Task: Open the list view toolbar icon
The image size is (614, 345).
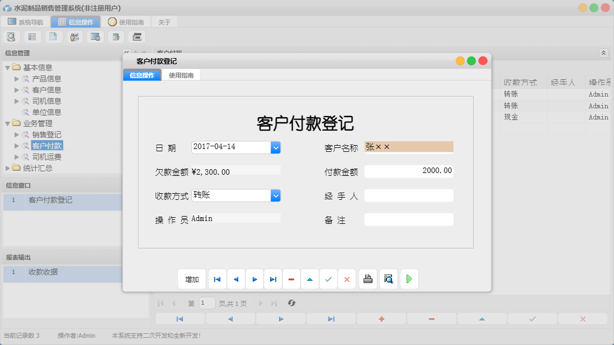Action: coord(32,36)
